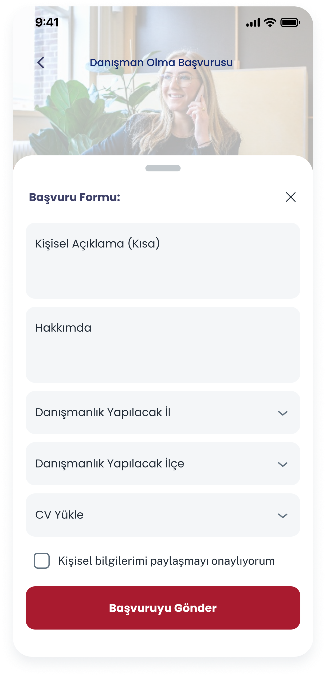This screenshot has width=326, height=676.
Task: Click the chevron arrow beside CV Yükle
Action: (x=282, y=516)
